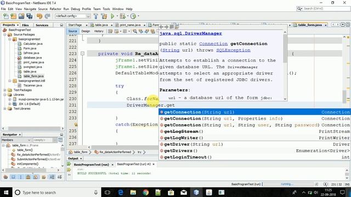Screen dimensions: 351x197
Task: Select getDriver(String url) completion item
Action: tap(254, 144)
